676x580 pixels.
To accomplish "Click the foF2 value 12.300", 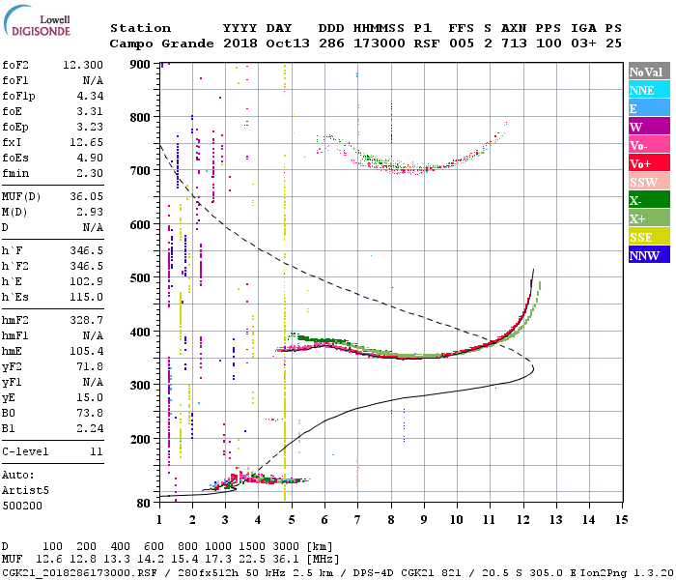I will point(83,65).
